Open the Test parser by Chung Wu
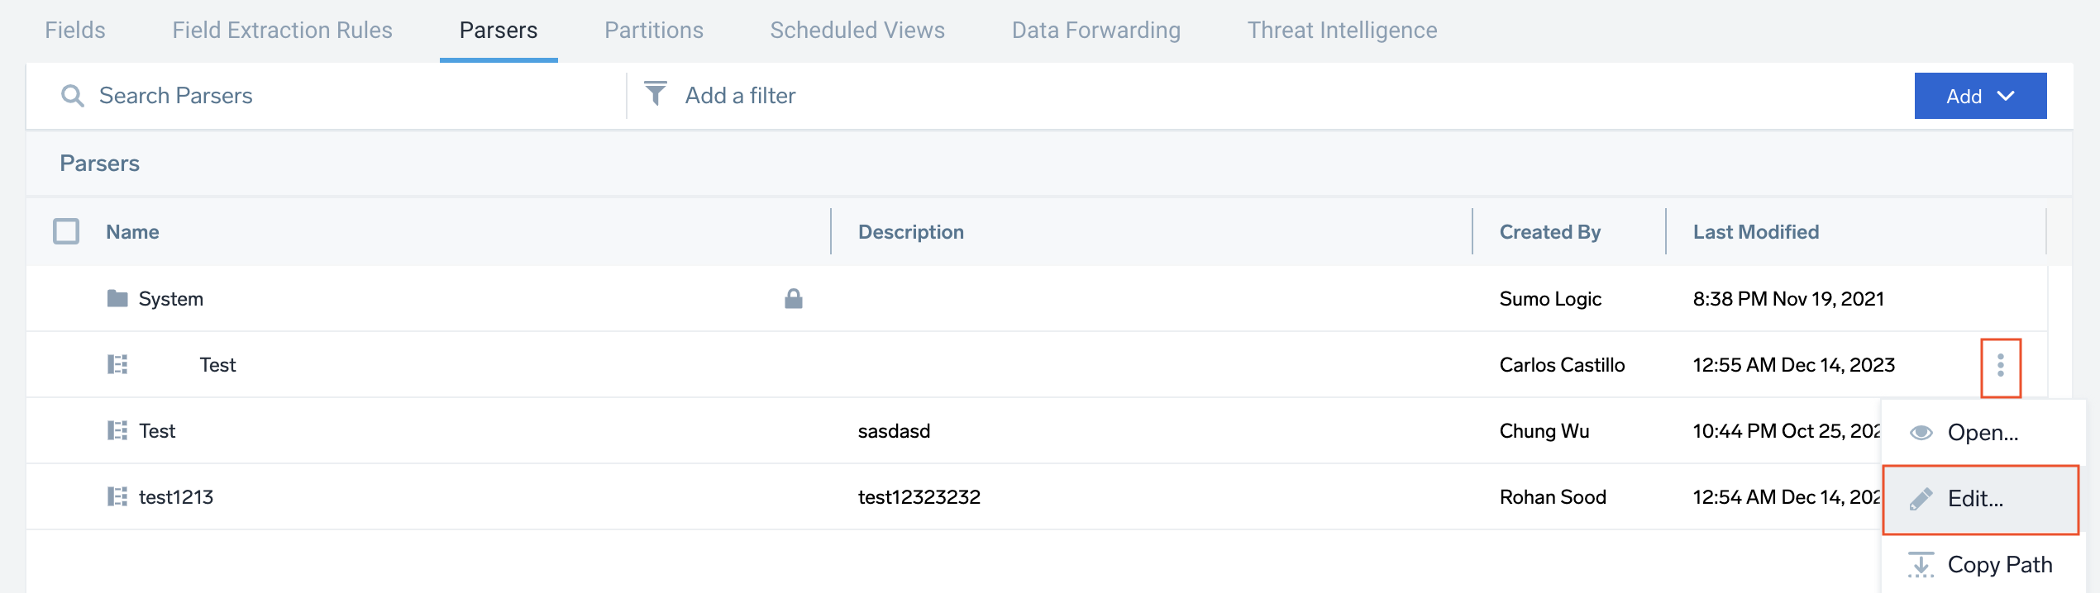This screenshot has height=593, width=2100. coord(157,431)
